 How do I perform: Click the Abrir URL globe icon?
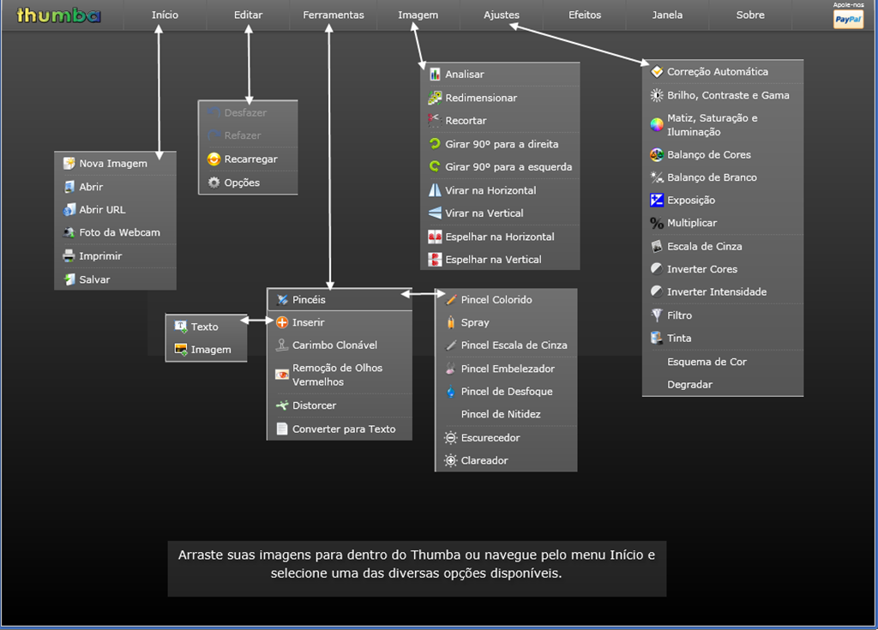[x=69, y=210]
